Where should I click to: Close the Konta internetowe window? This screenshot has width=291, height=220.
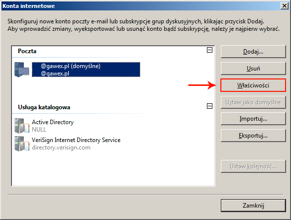[285, 6]
